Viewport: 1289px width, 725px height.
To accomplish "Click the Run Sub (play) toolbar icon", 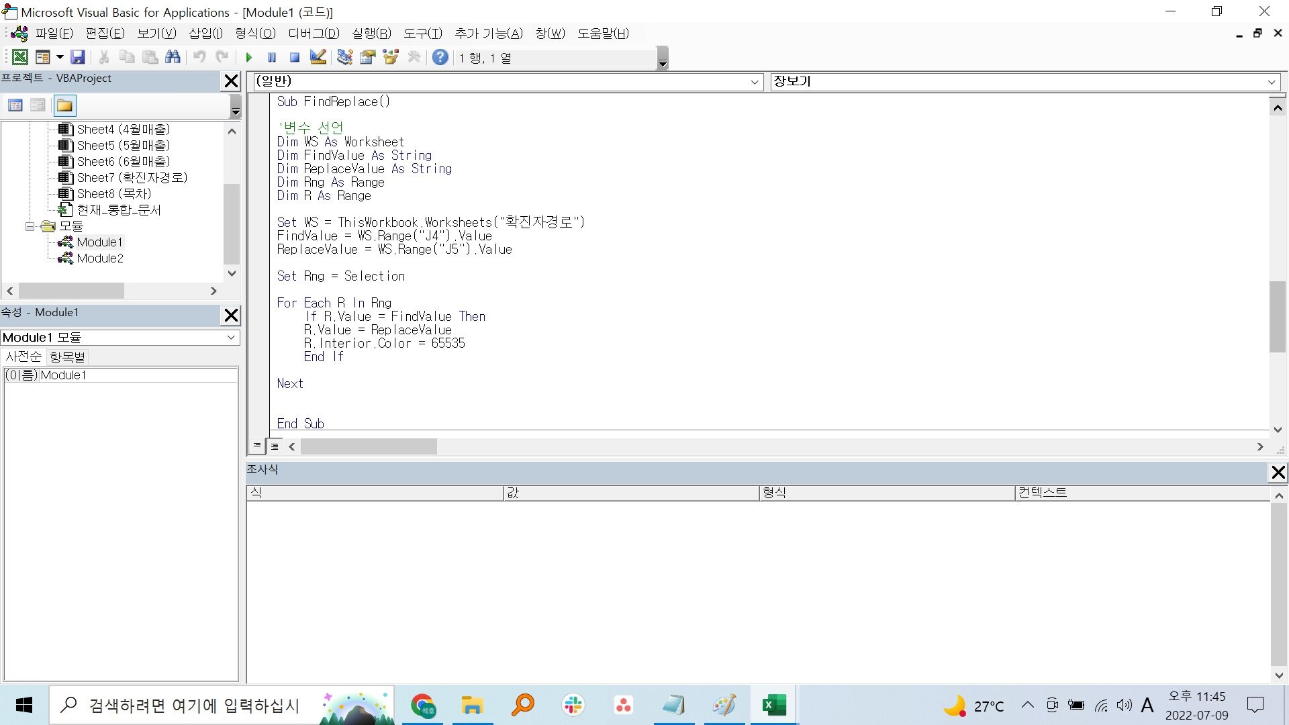I will (248, 58).
